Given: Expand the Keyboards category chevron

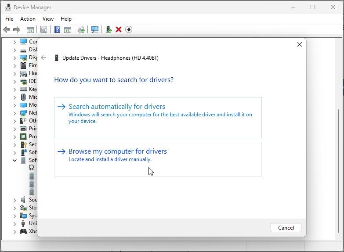Looking at the screenshot, I should [14, 89].
